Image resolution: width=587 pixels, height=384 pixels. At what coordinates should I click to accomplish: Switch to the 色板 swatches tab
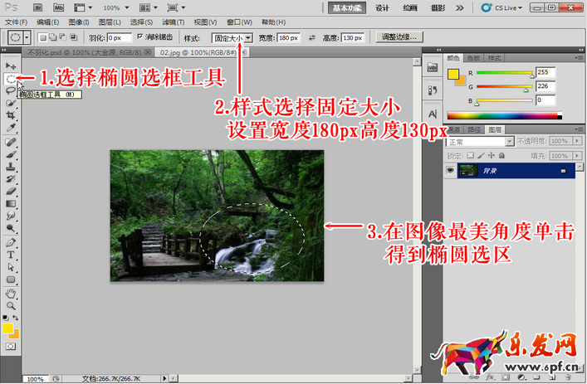pos(473,58)
